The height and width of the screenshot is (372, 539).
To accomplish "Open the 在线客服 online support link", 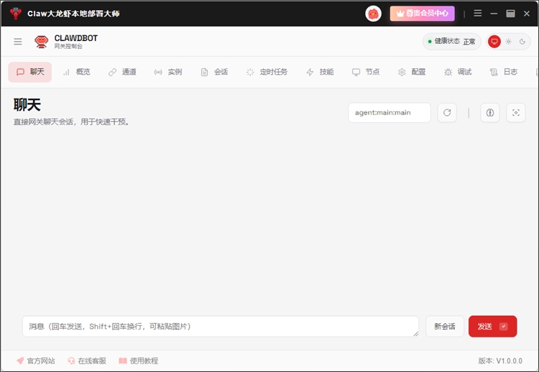I will 87,360.
